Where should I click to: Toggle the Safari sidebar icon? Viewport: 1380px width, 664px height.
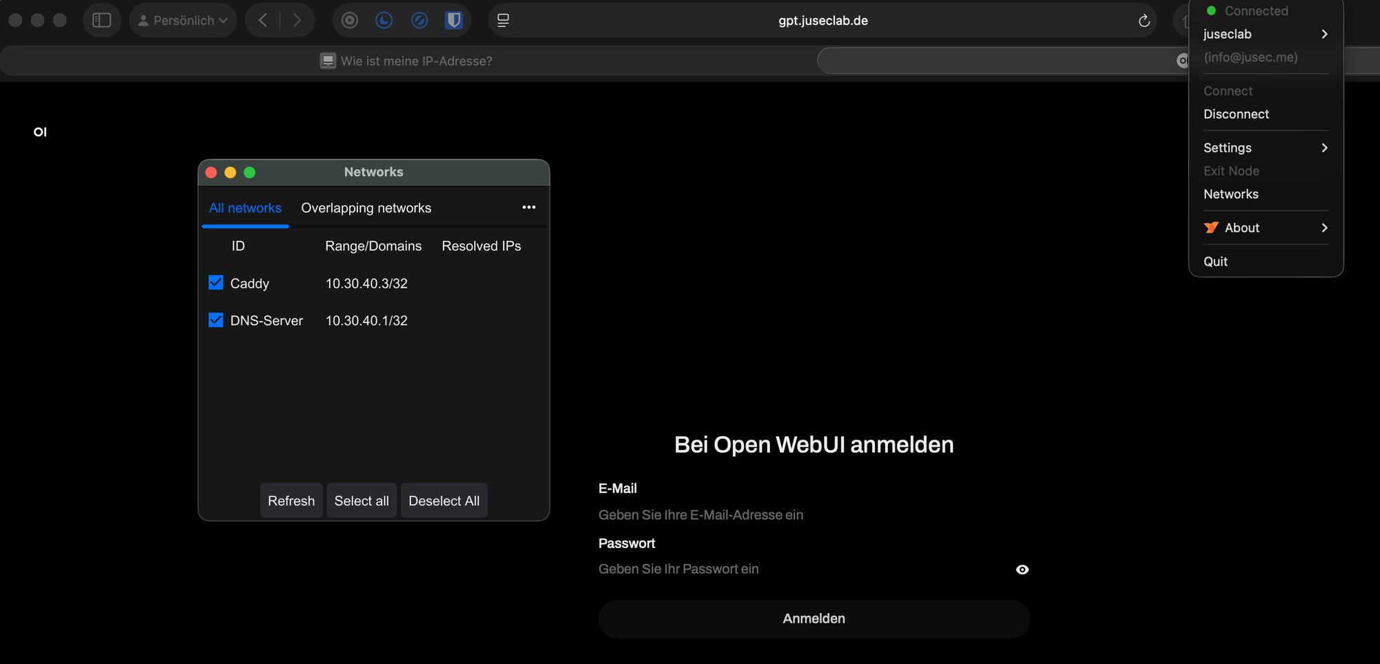click(101, 21)
